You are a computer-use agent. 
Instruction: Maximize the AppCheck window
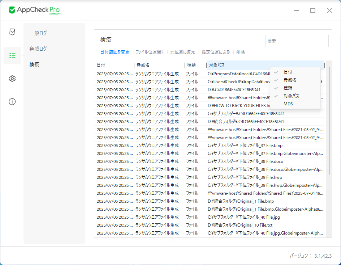[313, 10]
